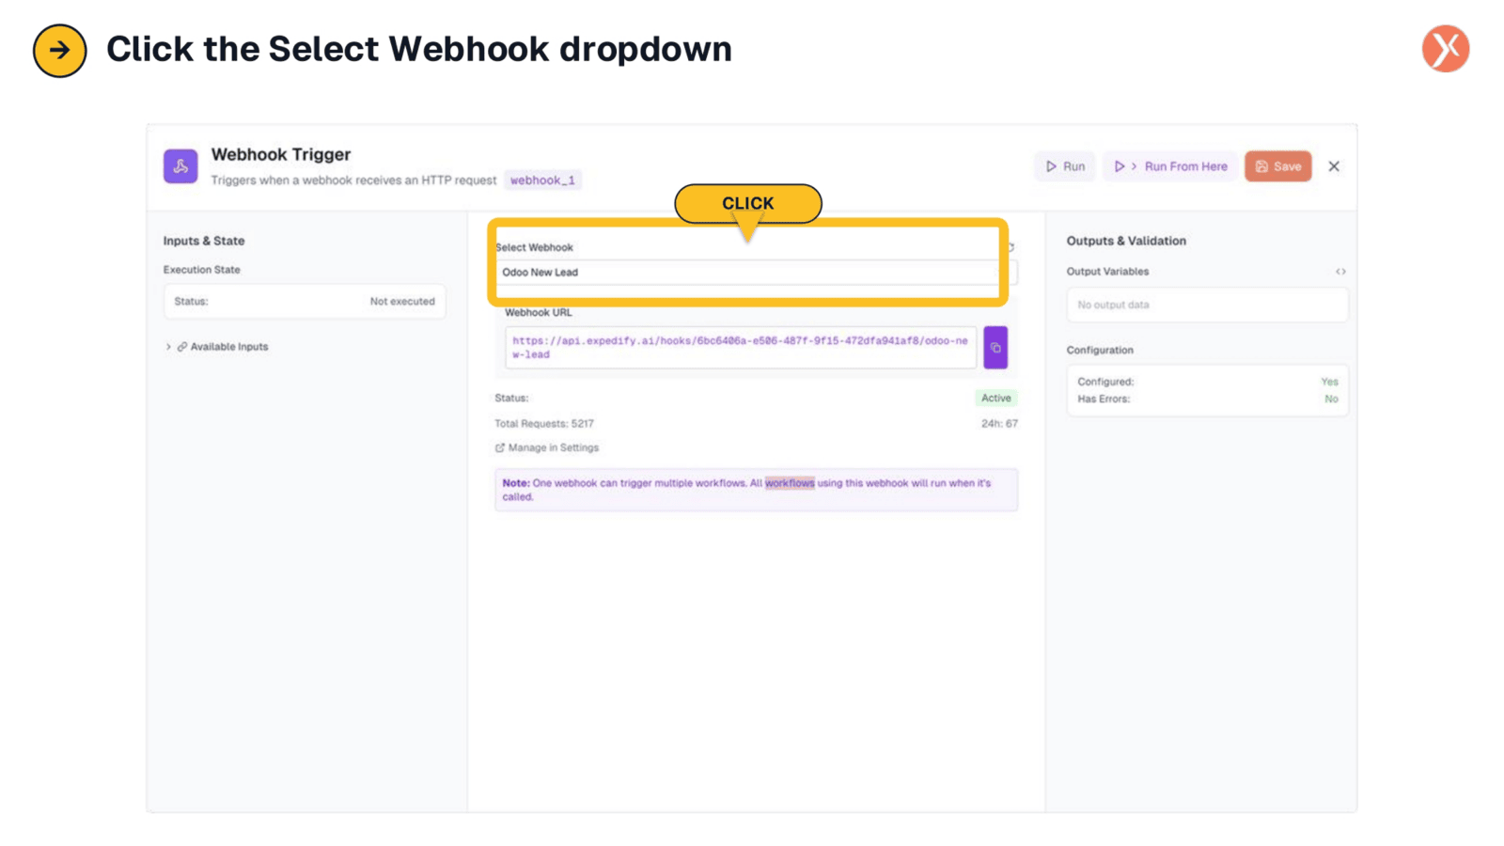Click the Total Requests: 5217 text
The height and width of the screenshot is (846, 1504).
tap(544, 424)
